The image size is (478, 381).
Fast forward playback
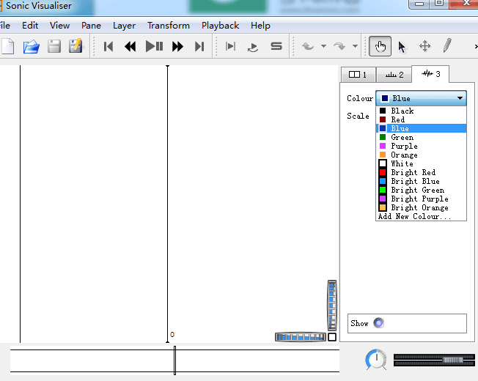[x=177, y=47]
